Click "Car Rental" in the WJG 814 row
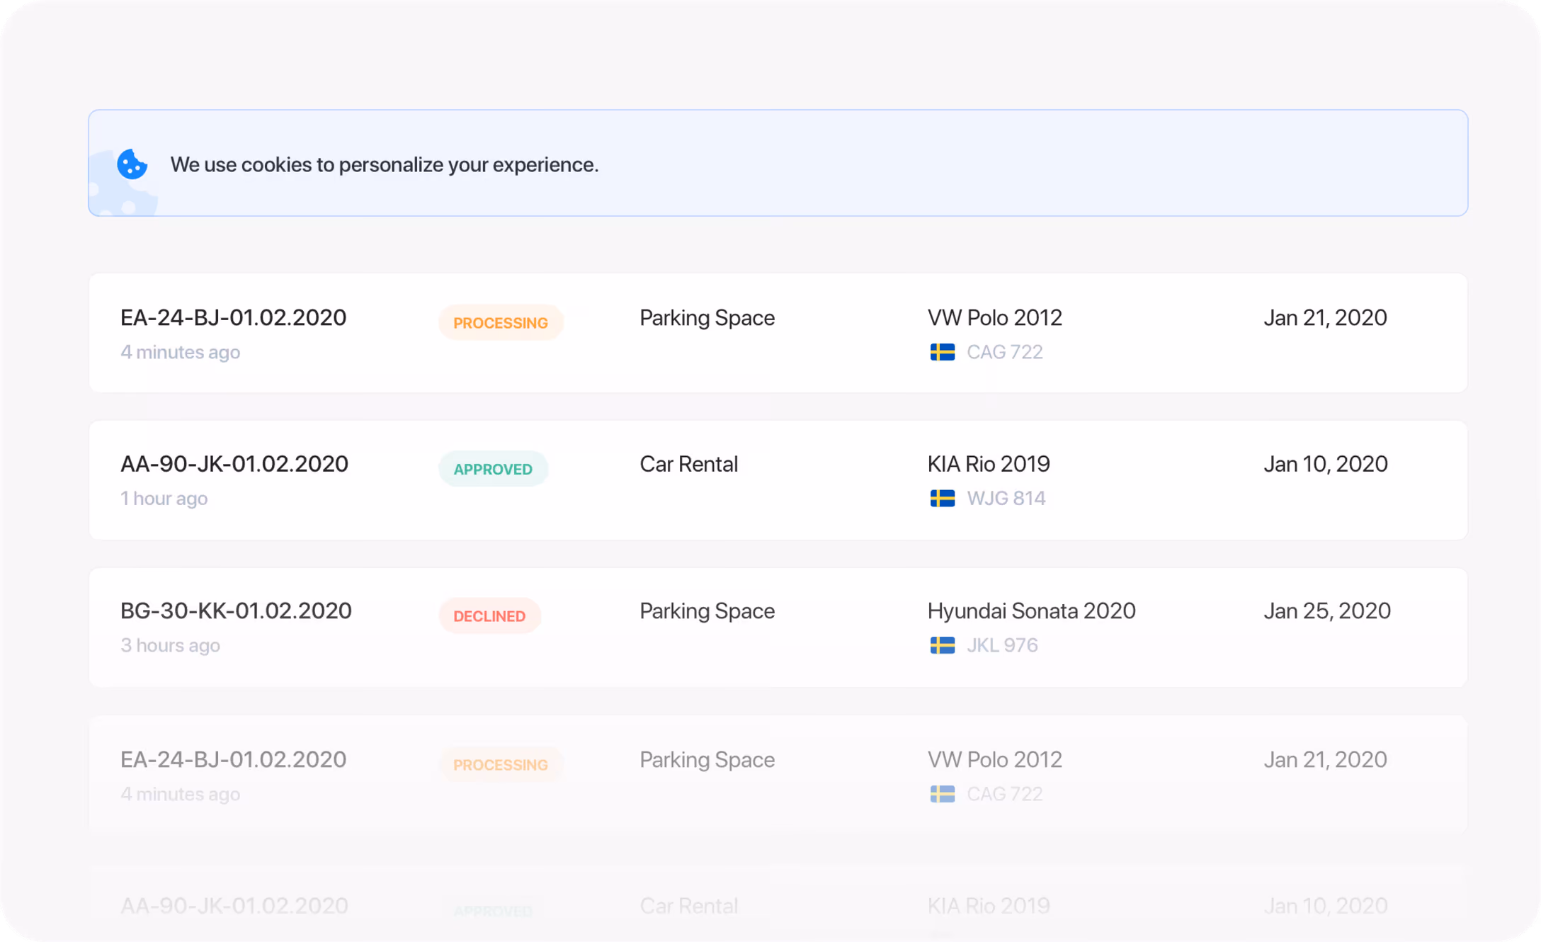This screenshot has width=1541, height=942. (x=688, y=464)
